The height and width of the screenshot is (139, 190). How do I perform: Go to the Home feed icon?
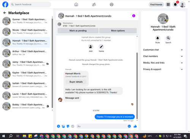(76, 5)
